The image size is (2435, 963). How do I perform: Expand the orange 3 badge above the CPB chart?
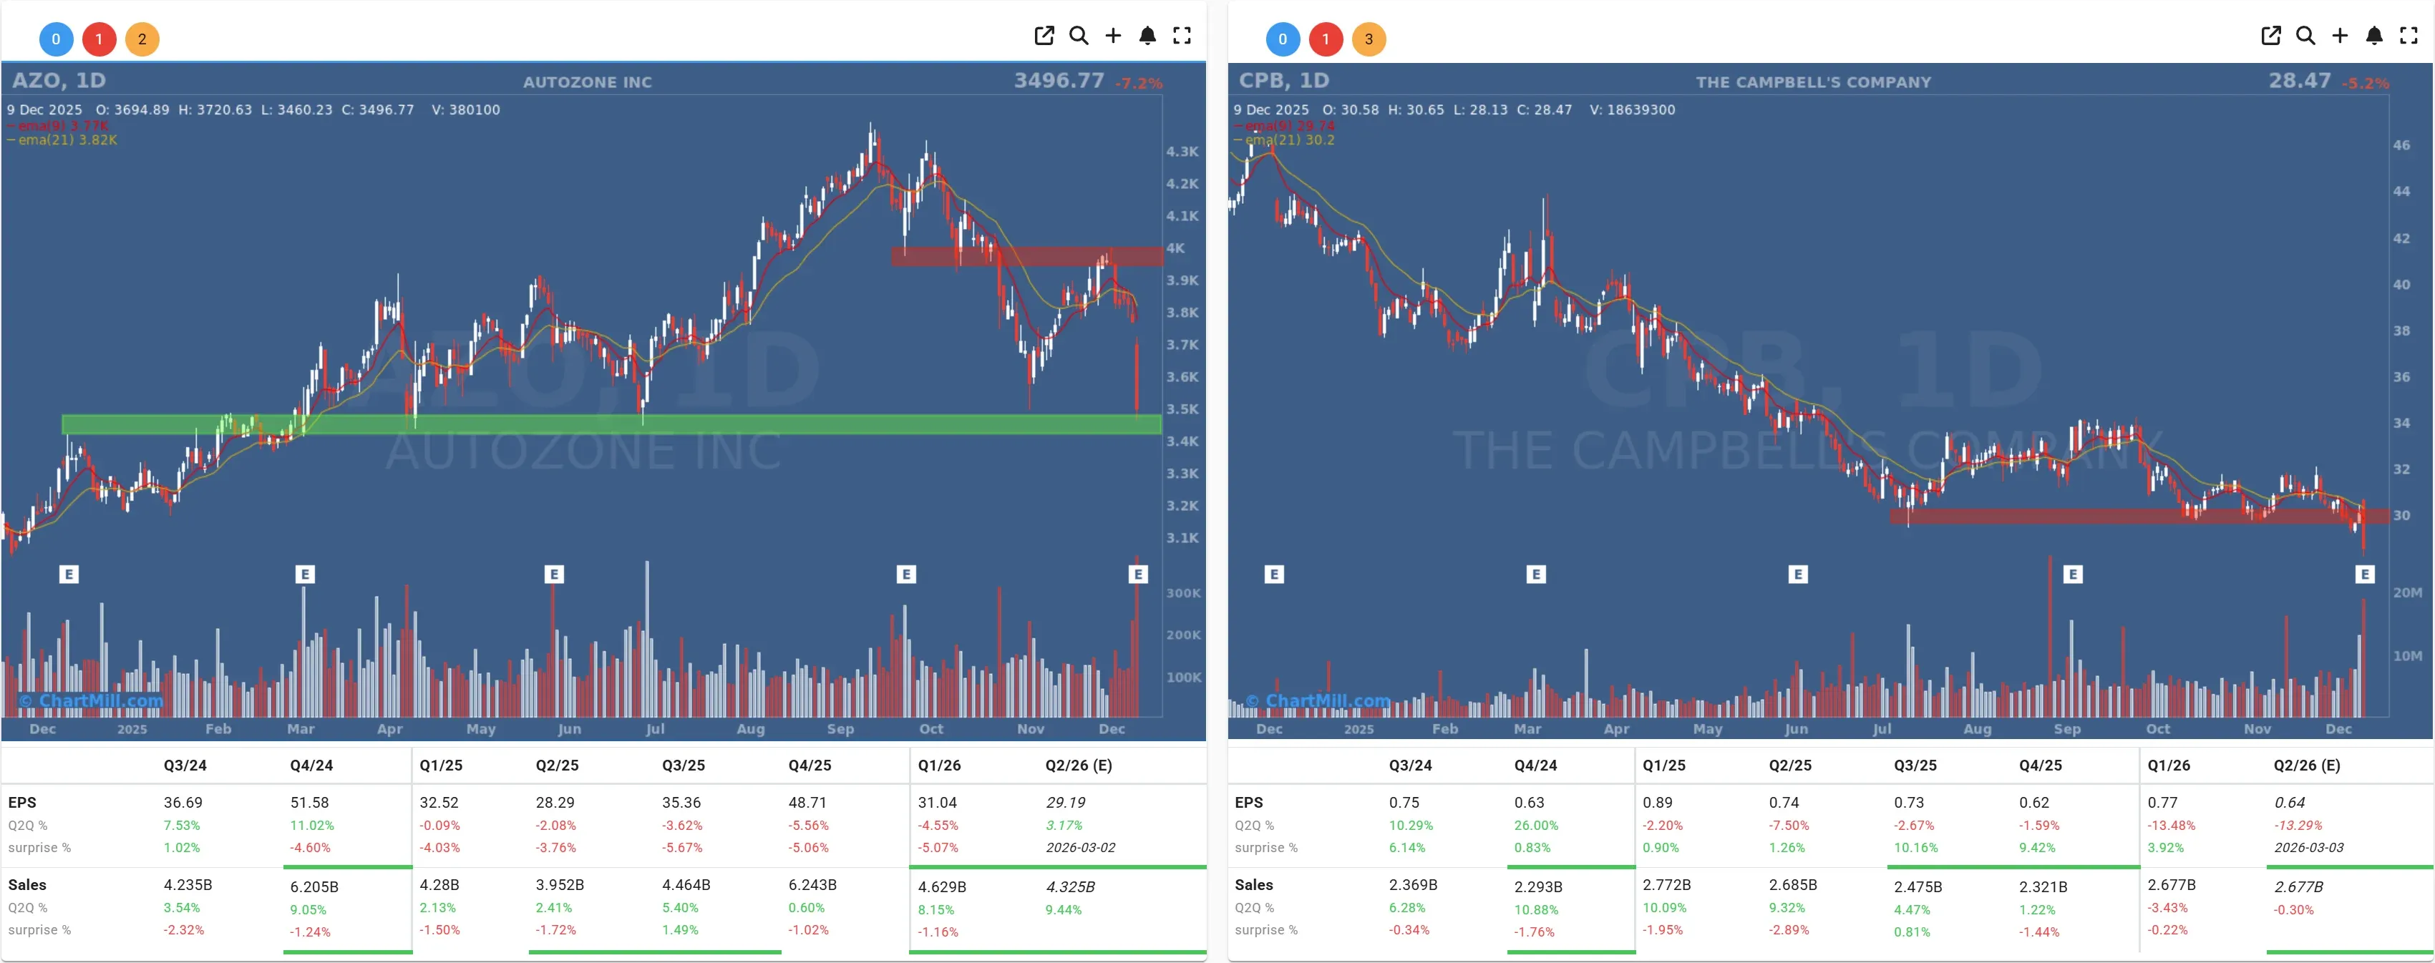click(x=1369, y=39)
